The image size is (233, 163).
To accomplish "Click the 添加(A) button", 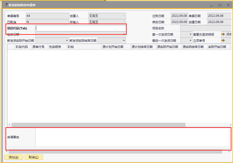I will [14, 157].
